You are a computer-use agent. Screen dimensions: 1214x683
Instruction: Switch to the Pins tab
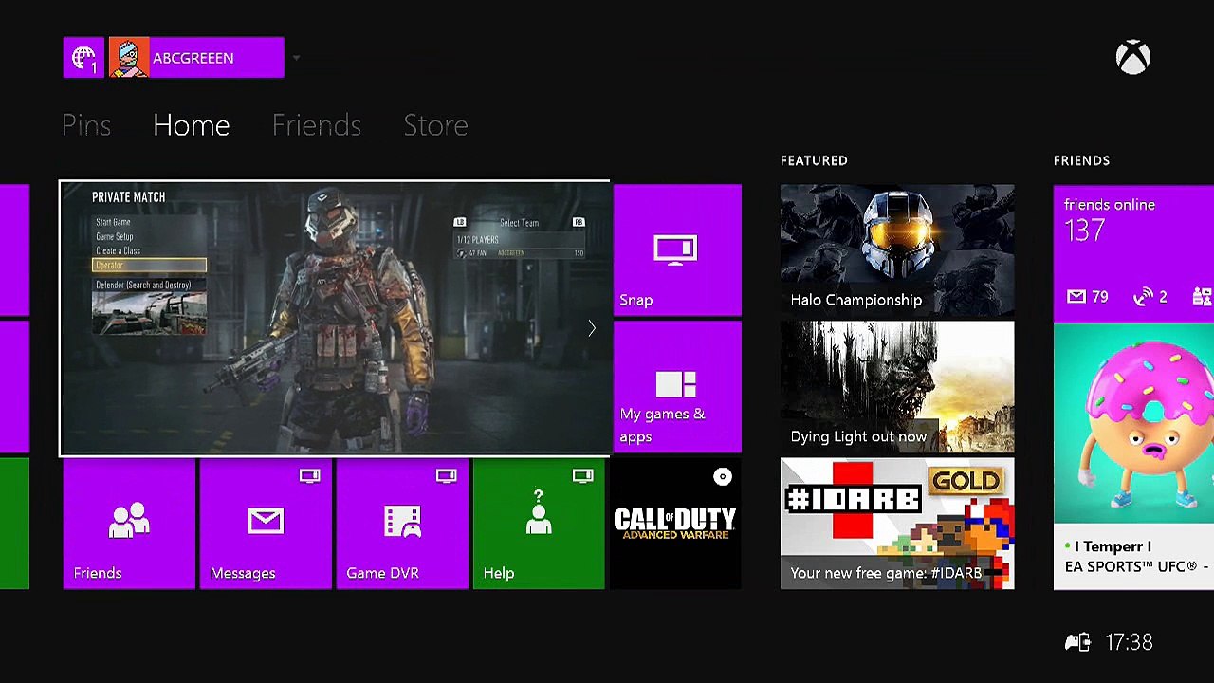click(x=86, y=125)
